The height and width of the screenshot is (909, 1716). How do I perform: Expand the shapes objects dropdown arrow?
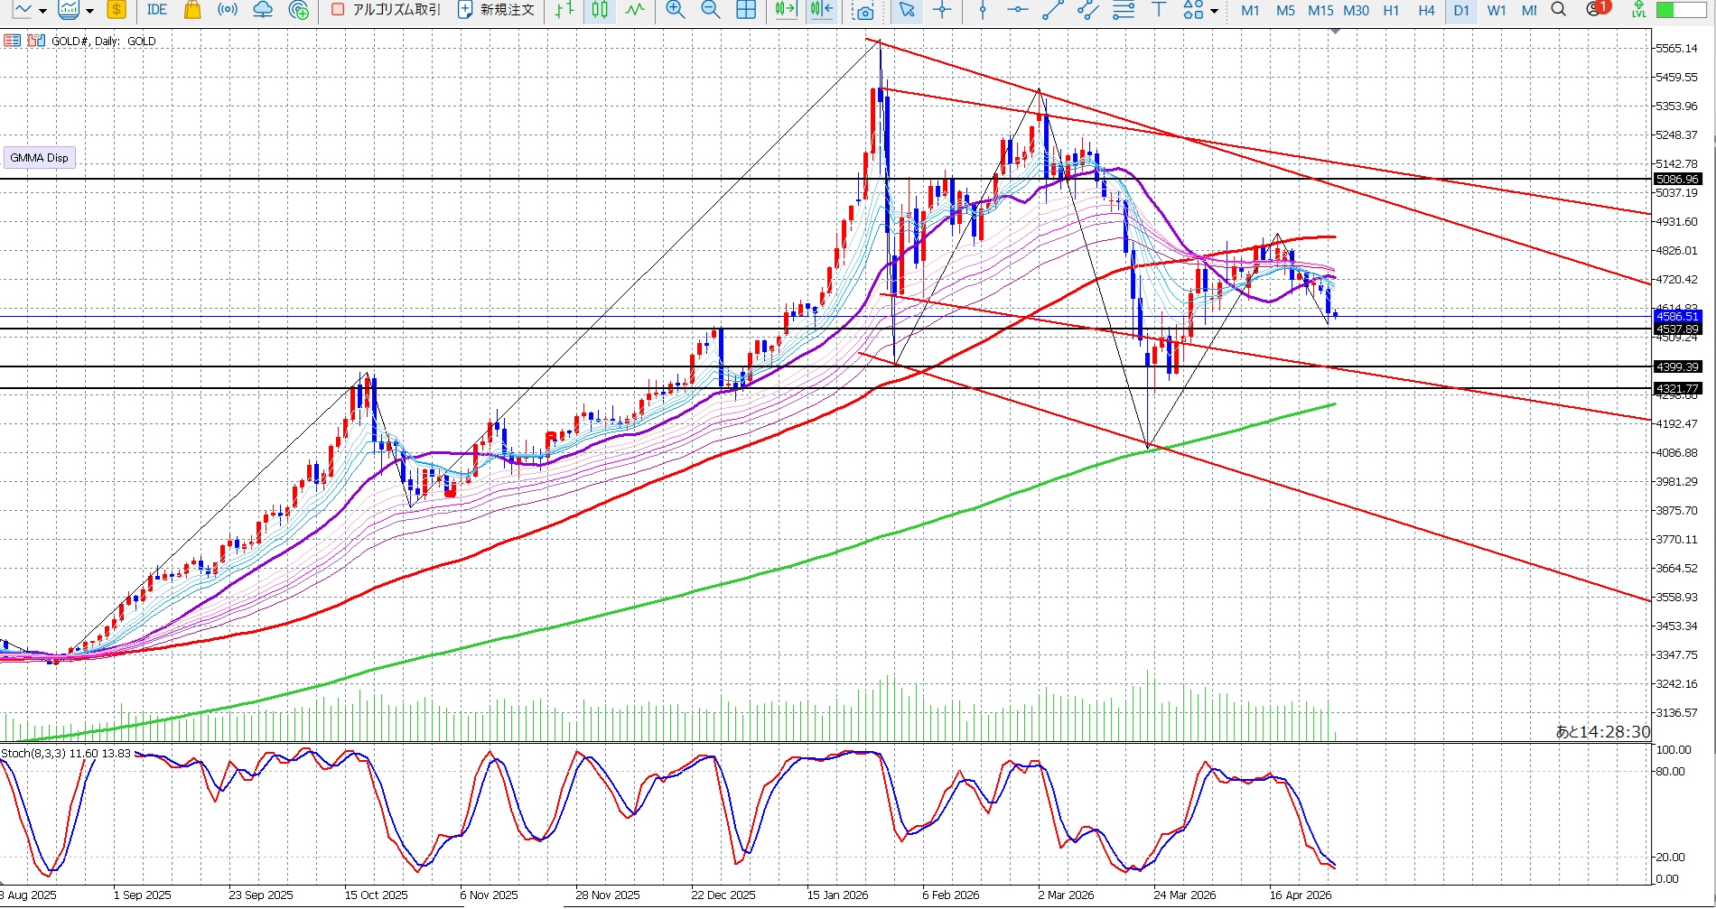(x=1214, y=11)
